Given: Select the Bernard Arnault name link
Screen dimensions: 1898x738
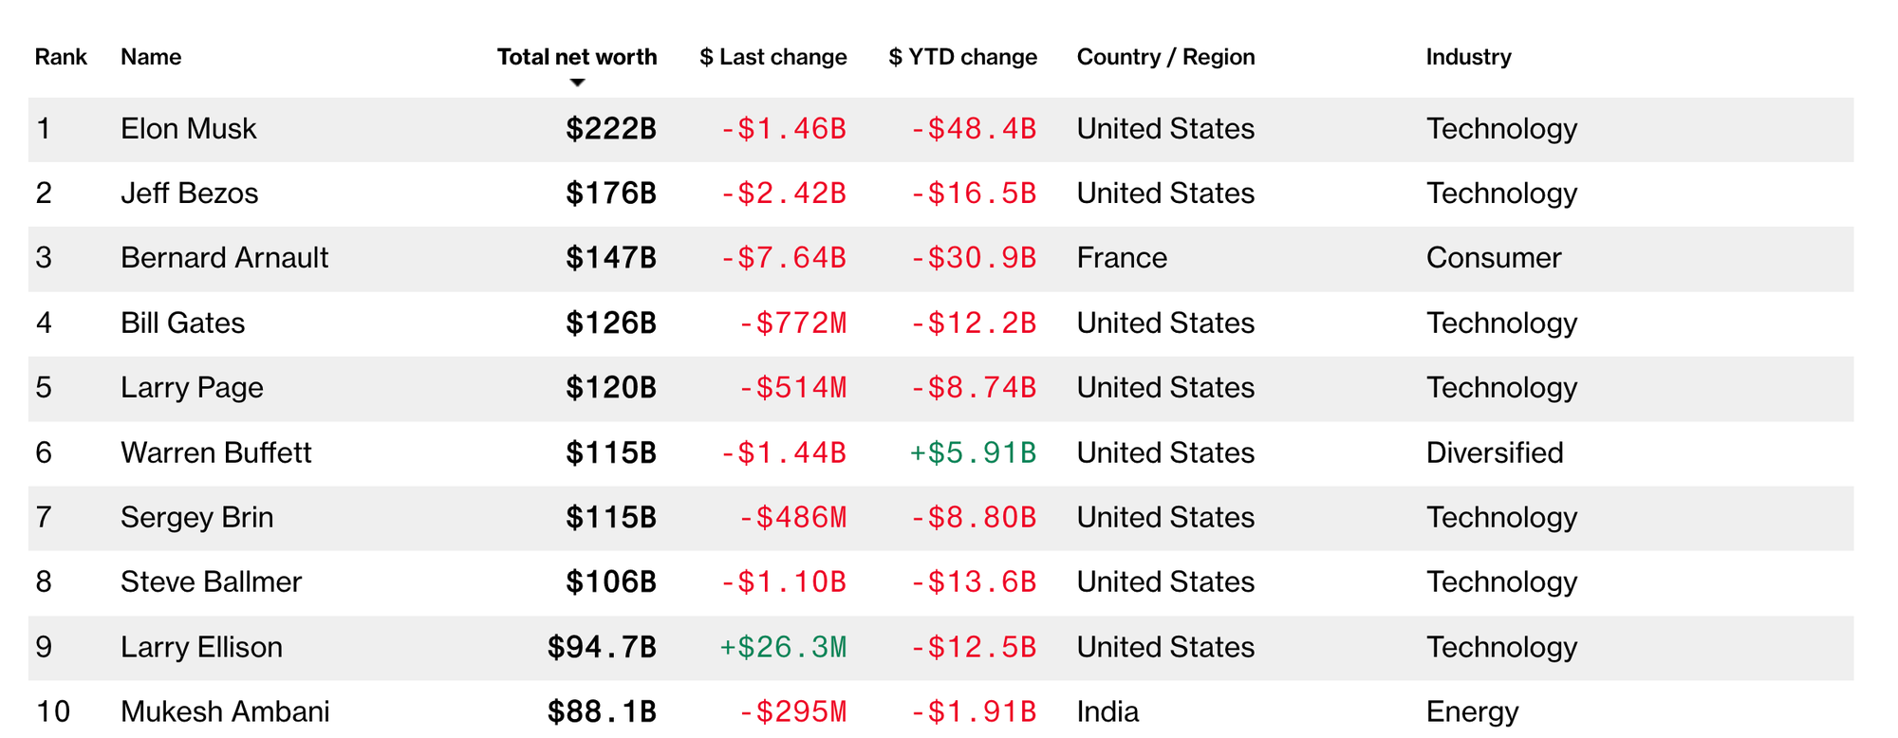Looking at the screenshot, I should click(x=224, y=257).
